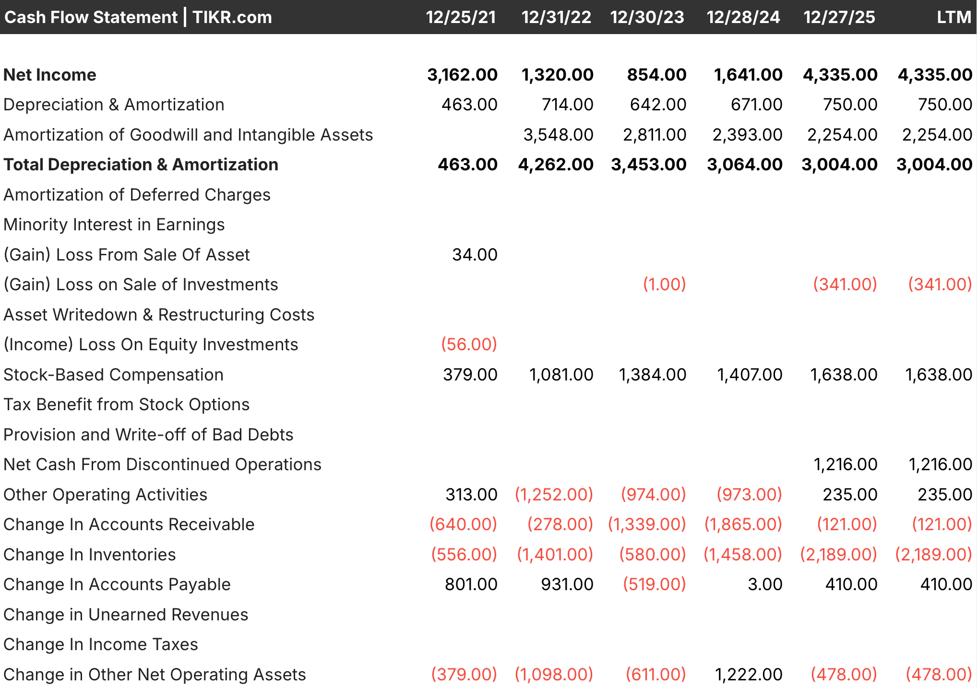
Task: Click the Stock-Based Compensation row label
Action: click(x=113, y=375)
